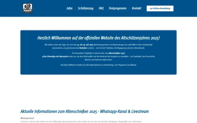Click the 'Erstmals in diesem Jahr' paragraph line
The width and height of the screenshot is (197, 123).
point(81,121)
